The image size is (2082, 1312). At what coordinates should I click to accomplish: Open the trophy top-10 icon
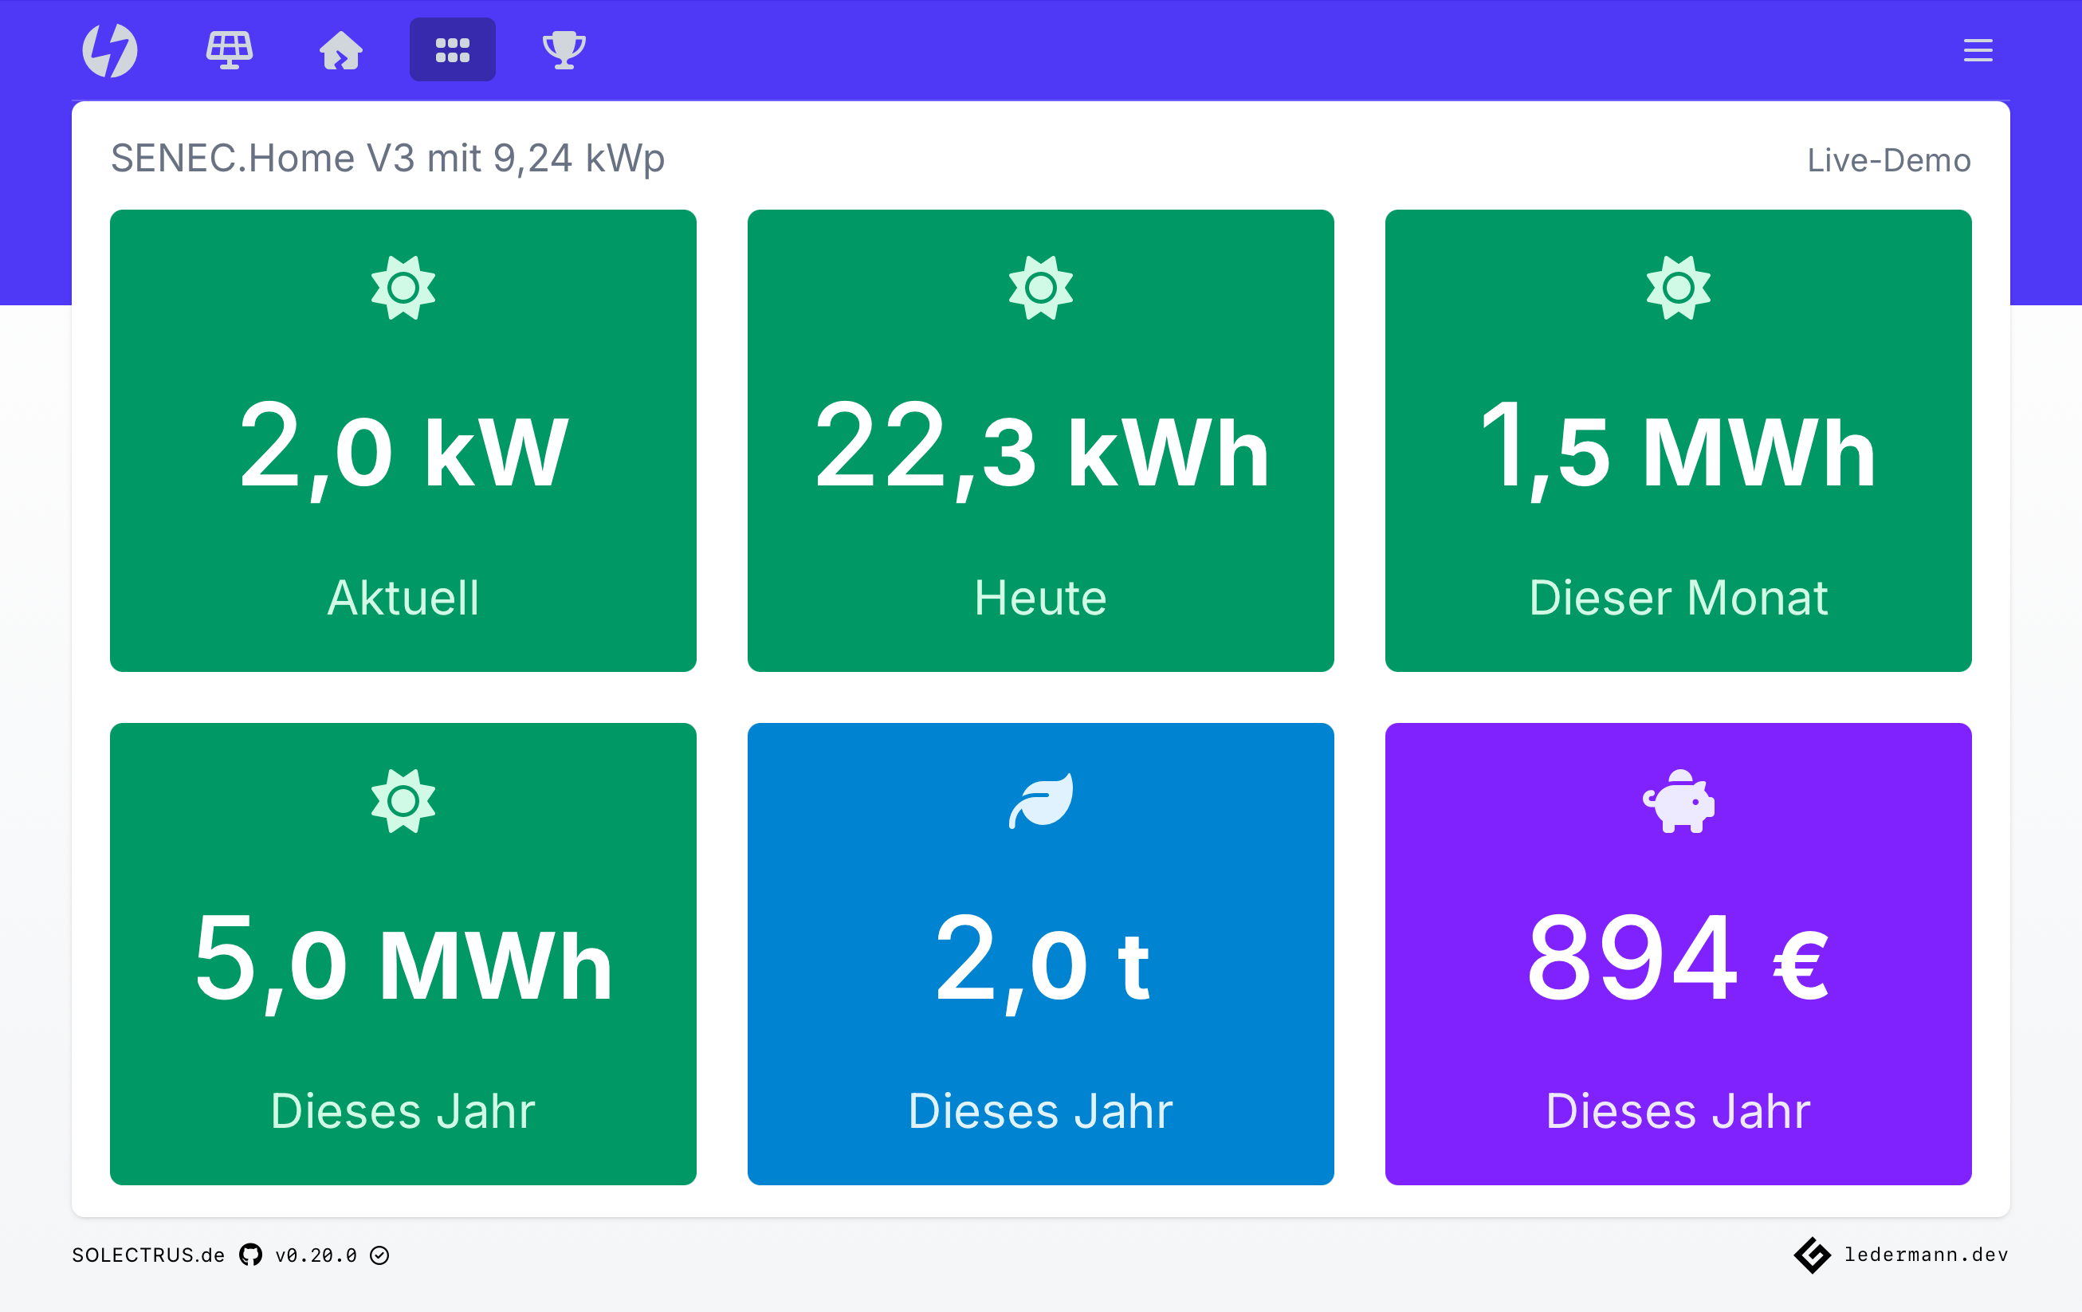[564, 50]
